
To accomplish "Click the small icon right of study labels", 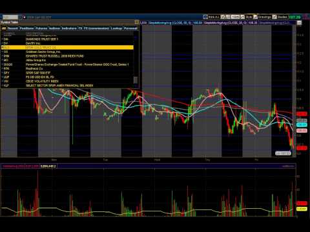I will 300,23.
